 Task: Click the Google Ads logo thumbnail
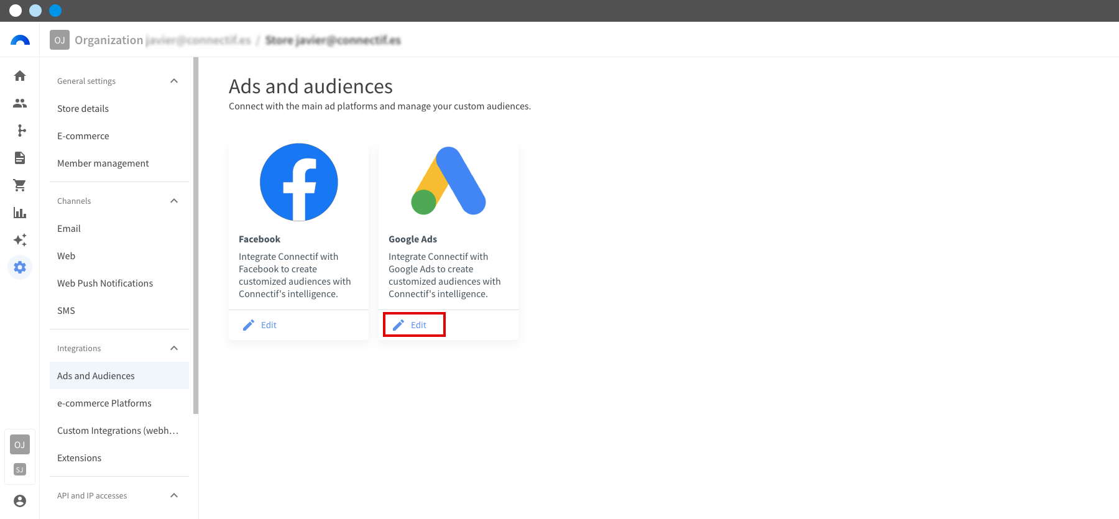(448, 181)
